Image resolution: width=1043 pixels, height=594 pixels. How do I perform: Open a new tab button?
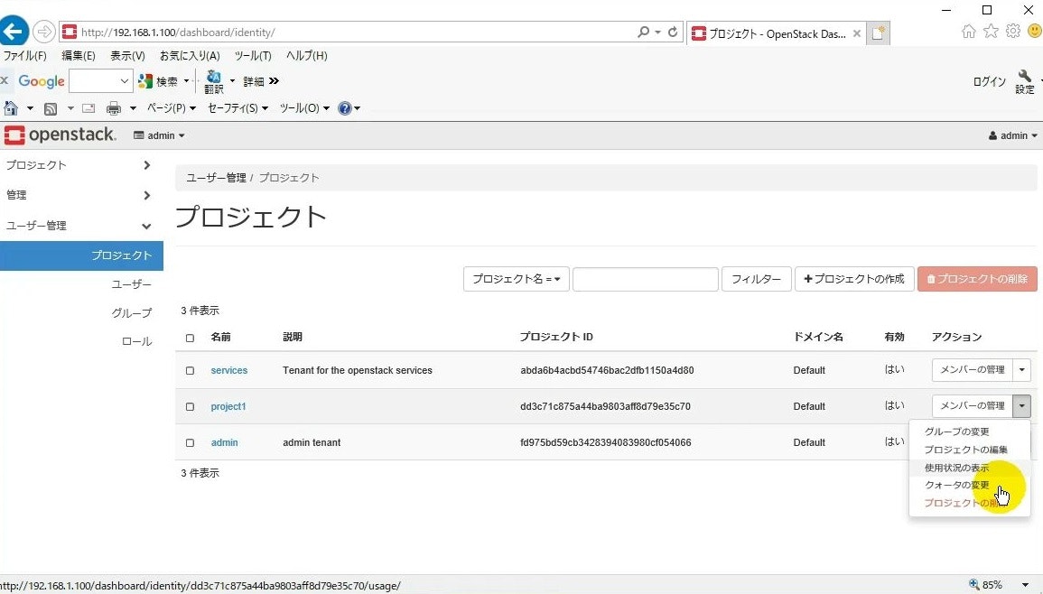pyautogui.click(x=878, y=33)
